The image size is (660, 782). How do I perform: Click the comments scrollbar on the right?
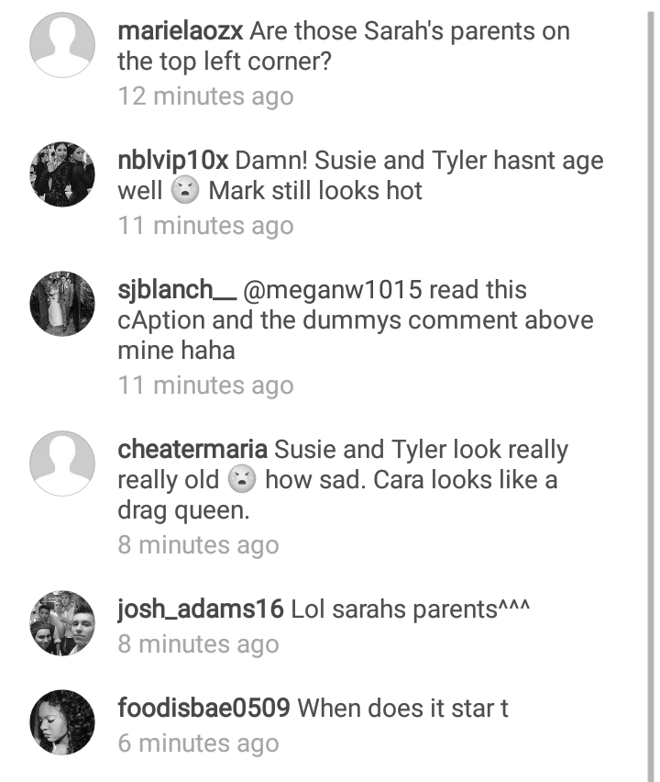[651, 396]
